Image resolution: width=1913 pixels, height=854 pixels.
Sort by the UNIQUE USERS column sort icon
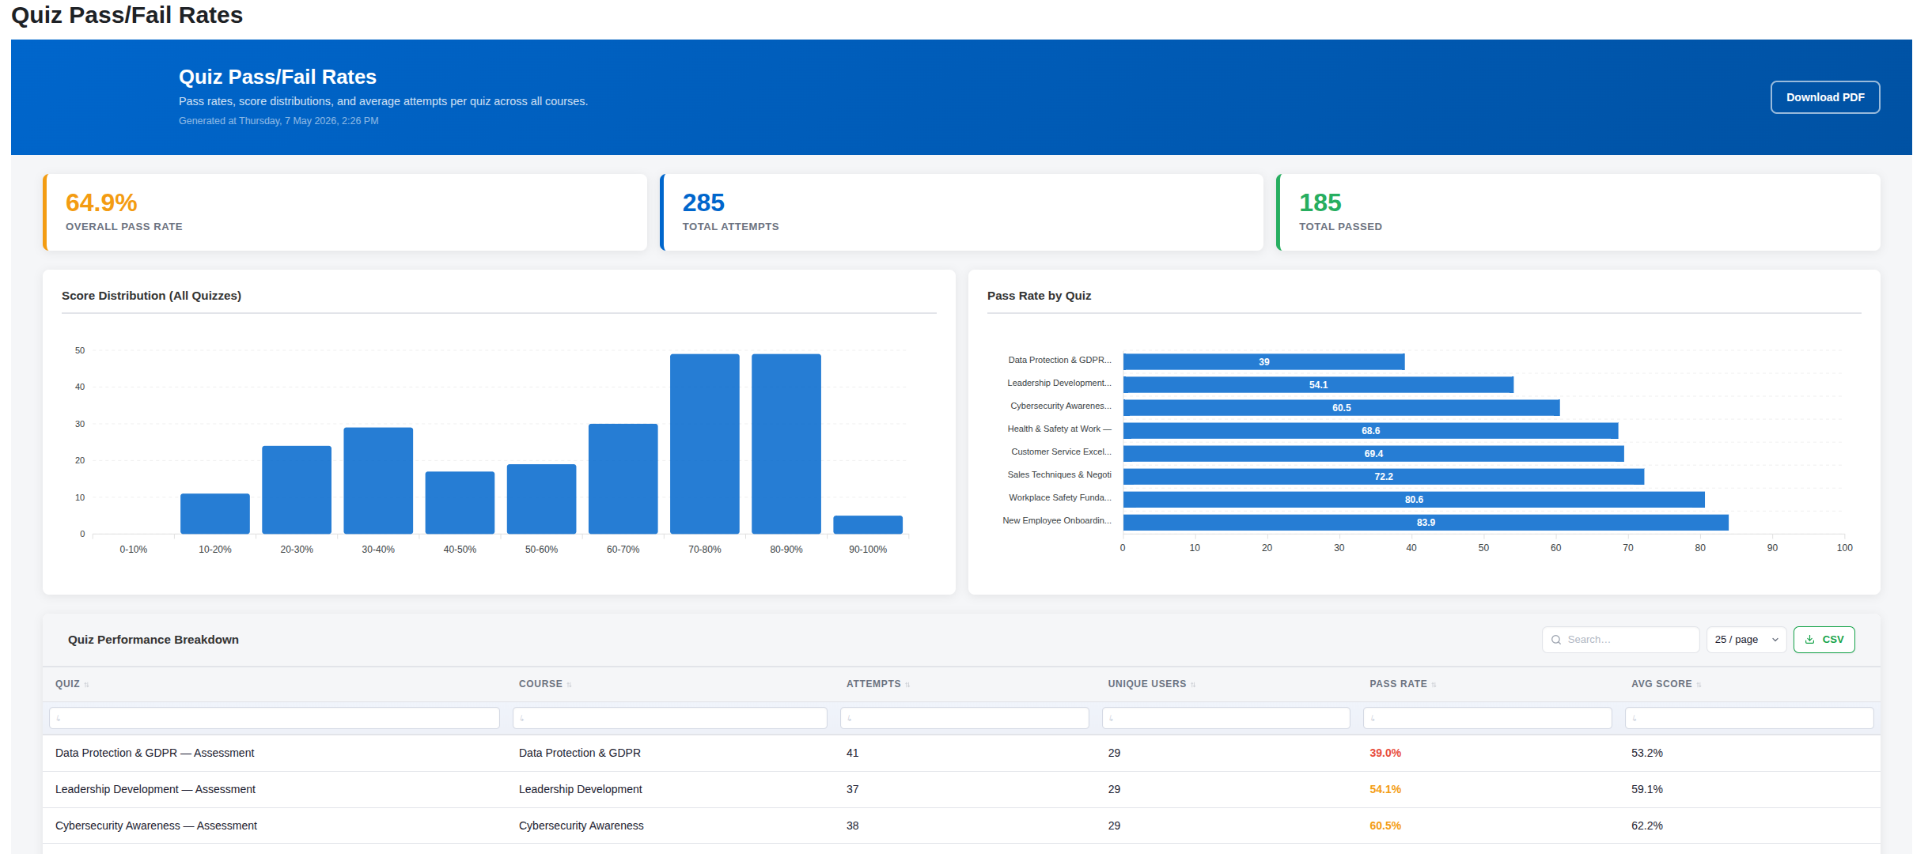pos(1193,685)
